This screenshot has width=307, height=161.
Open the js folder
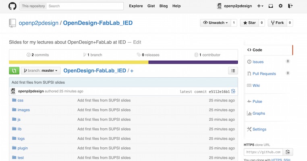click(x=19, y=120)
